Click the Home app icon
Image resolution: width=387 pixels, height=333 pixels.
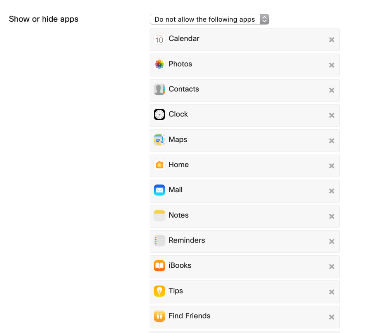click(x=159, y=165)
